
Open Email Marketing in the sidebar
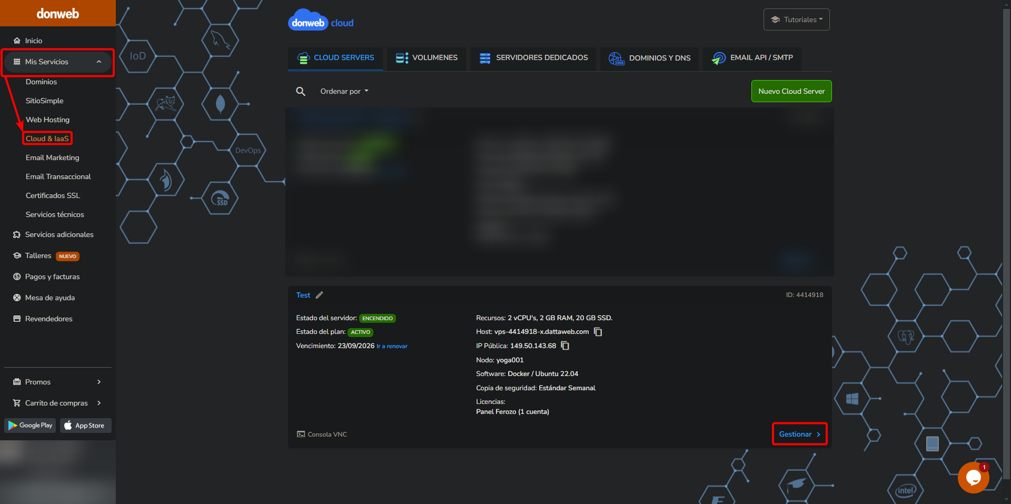tap(52, 157)
